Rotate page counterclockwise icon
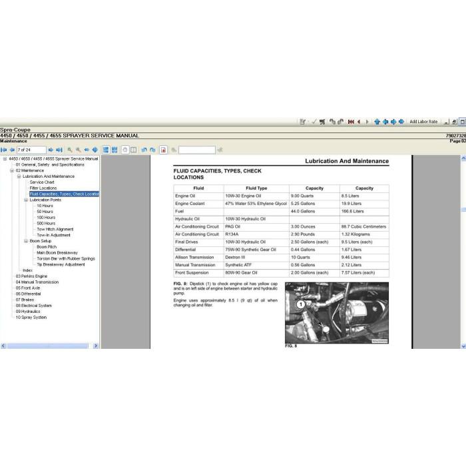 (144, 150)
